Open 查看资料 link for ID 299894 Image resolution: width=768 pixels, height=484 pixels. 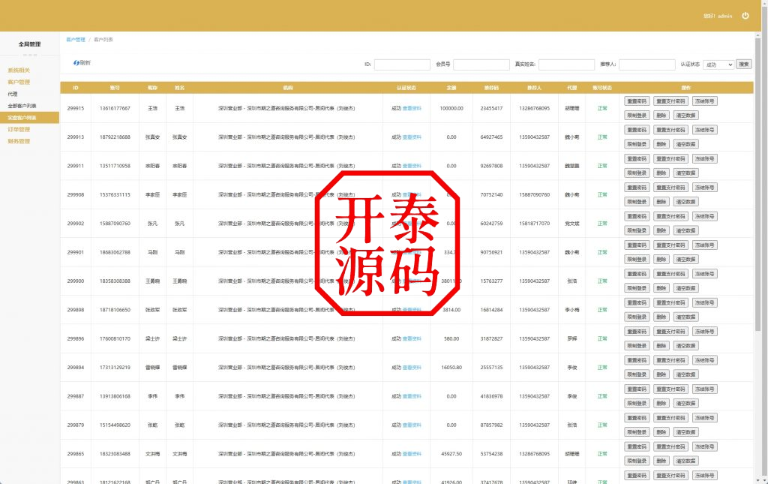[412, 368]
